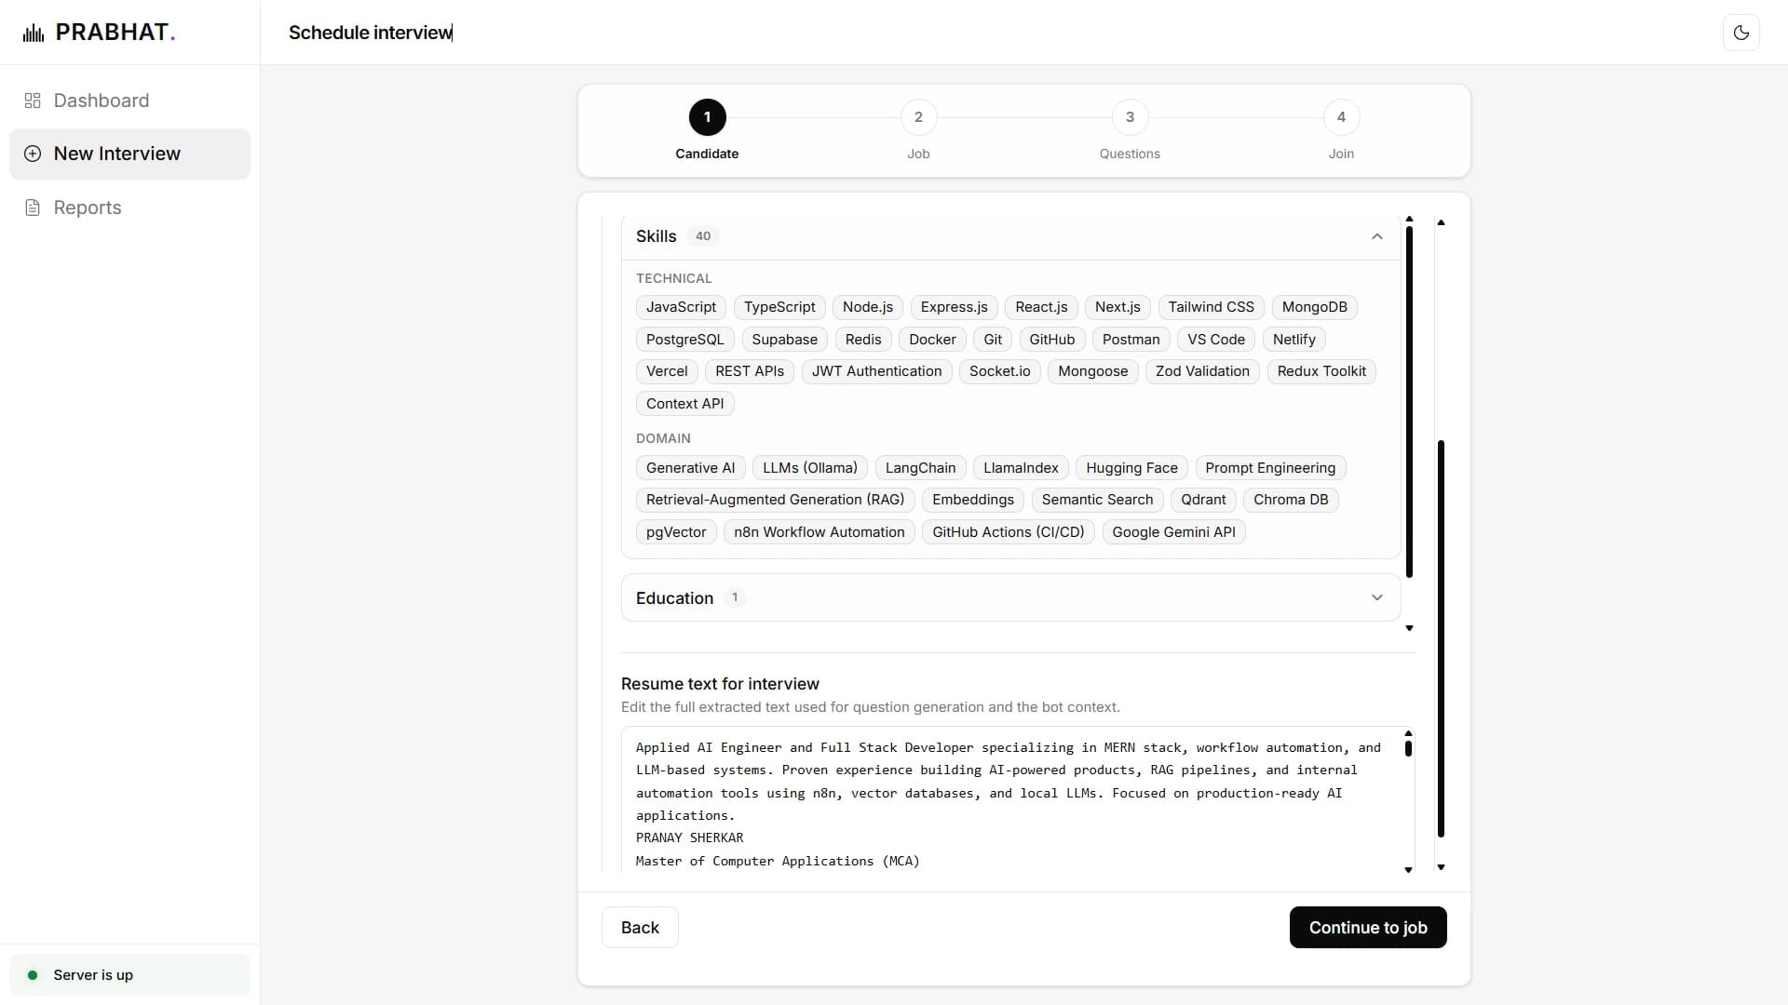This screenshot has height=1005, width=1788.
Task: Click the Reports document icon
Action: [33, 208]
